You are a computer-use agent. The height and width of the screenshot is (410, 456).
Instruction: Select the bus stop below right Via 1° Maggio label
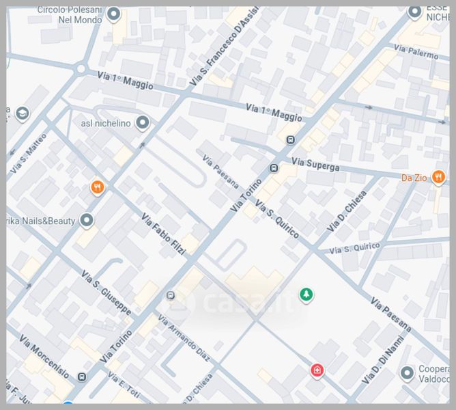pyautogui.click(x=291, y=139)
